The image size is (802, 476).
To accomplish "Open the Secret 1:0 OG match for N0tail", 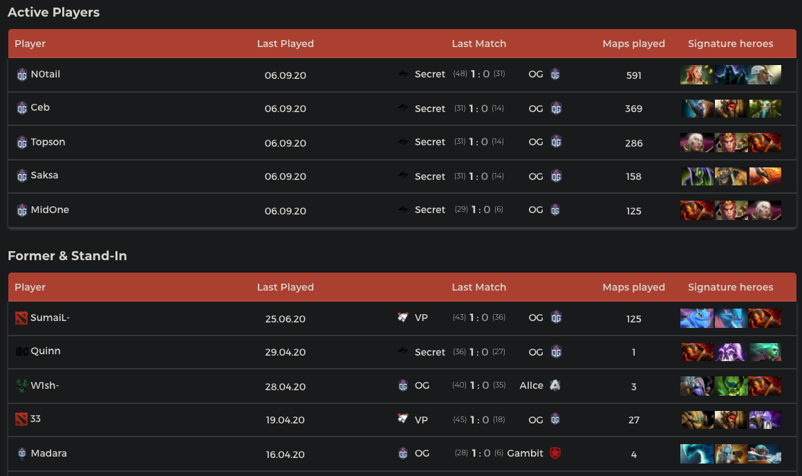I will click(x=478, y=74).
